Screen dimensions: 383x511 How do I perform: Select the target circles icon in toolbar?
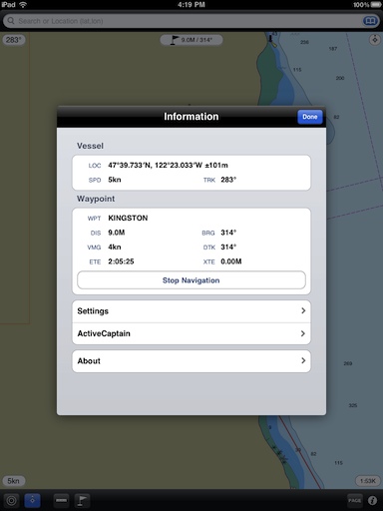pyautogui.click(x=11, y=500)
